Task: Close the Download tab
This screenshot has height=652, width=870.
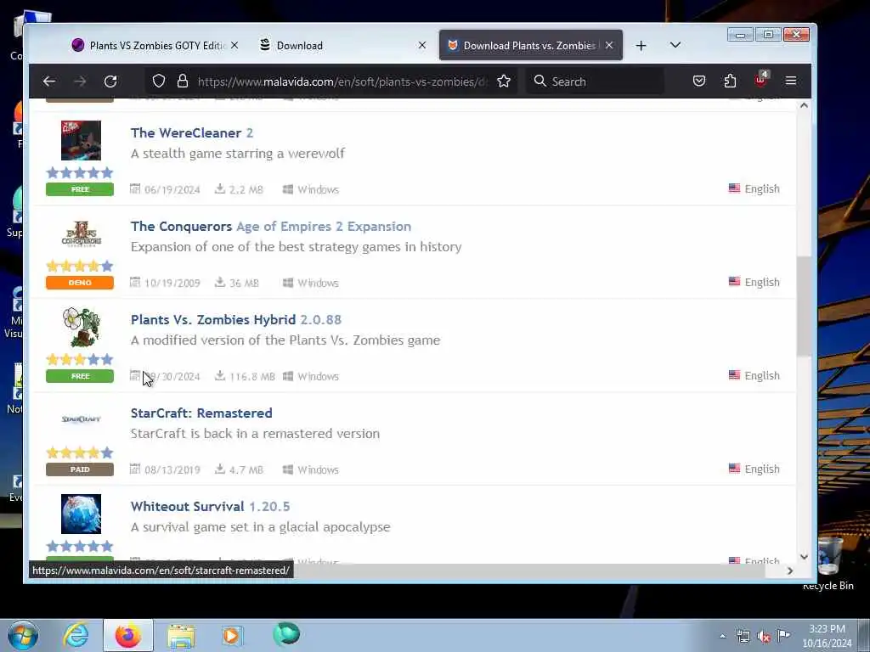Action: (422, 46)
